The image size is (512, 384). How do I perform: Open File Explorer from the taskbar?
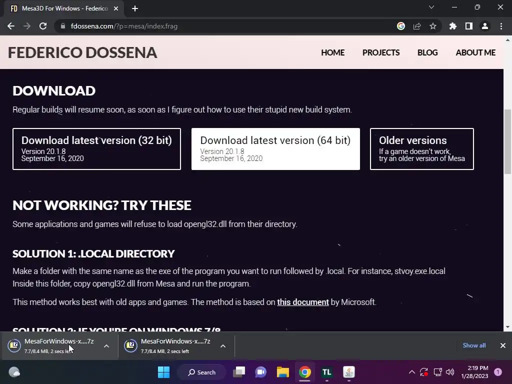click(x=283, y=372)
